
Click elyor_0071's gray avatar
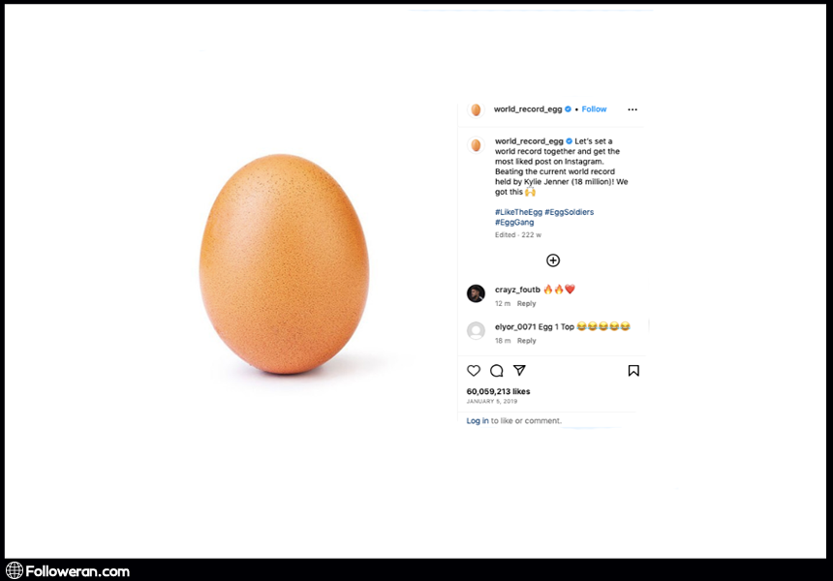coord(476,330)
